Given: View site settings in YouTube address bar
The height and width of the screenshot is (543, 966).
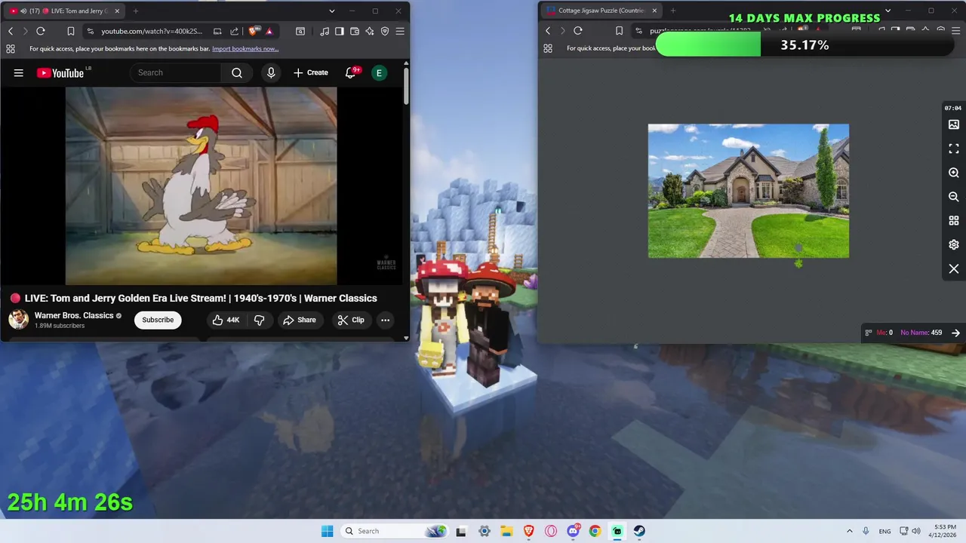Looking at the screenshot, I should 91,31.
